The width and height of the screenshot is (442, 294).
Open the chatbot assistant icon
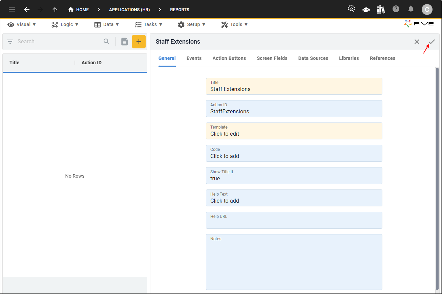pos(366,9)
